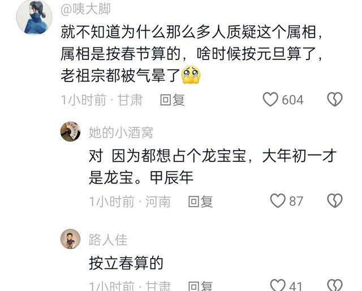
Task: Like 路人佳's reply with 41 likes
Action: click(278, 285)
